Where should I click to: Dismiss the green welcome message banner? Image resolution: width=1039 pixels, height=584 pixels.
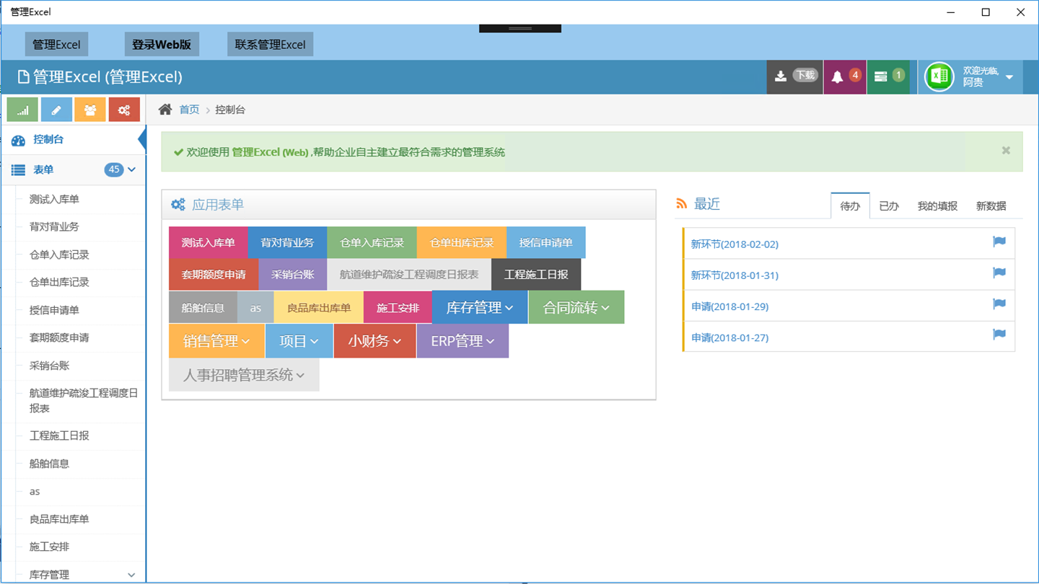pos(1006,151)
